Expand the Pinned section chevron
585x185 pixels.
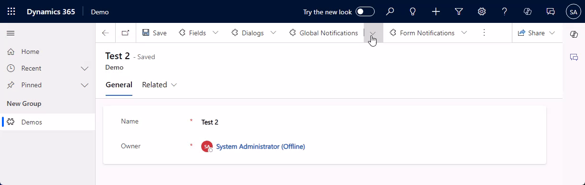pos(85,85)
